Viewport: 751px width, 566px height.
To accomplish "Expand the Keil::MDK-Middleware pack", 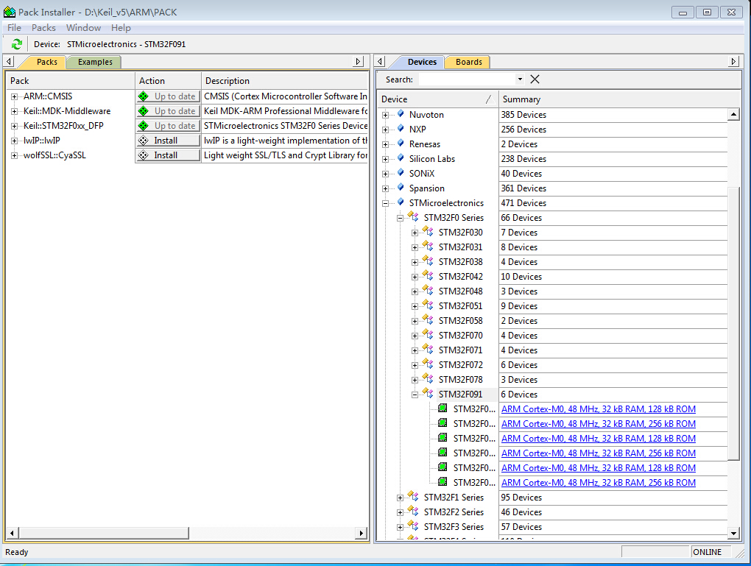I will point(15,112).
